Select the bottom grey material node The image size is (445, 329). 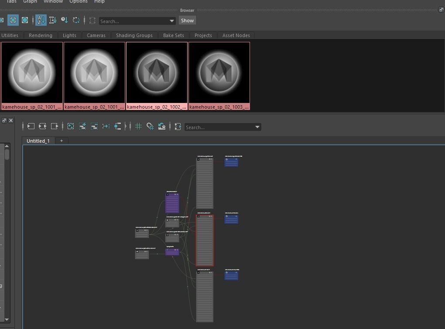coord(205,296)
